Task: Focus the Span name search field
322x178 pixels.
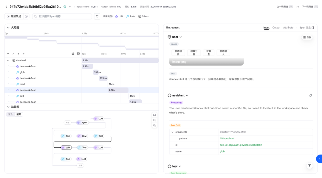Action: pyautogui.click(x=62, y=16)
